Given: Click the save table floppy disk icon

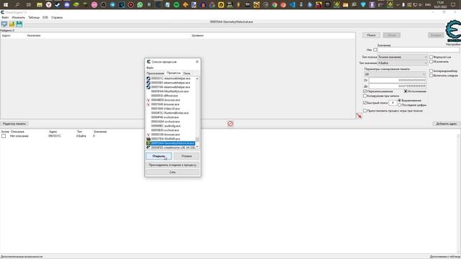Looking at the screenshot, I should coord(19,24).
